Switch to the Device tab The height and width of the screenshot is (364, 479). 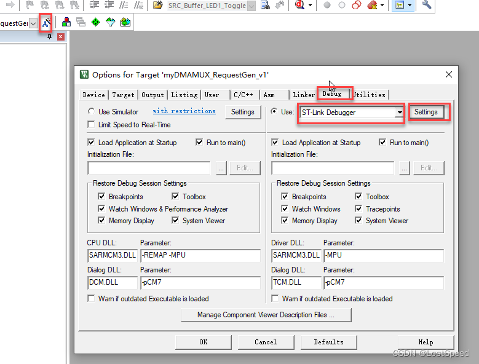[94, 95]
